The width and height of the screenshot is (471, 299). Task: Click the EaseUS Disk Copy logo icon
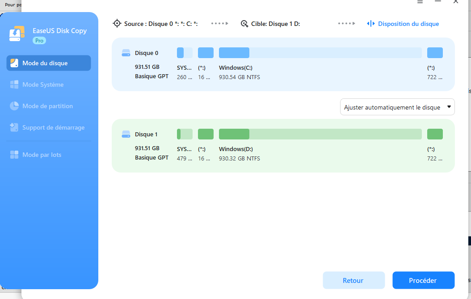point(17,34)
